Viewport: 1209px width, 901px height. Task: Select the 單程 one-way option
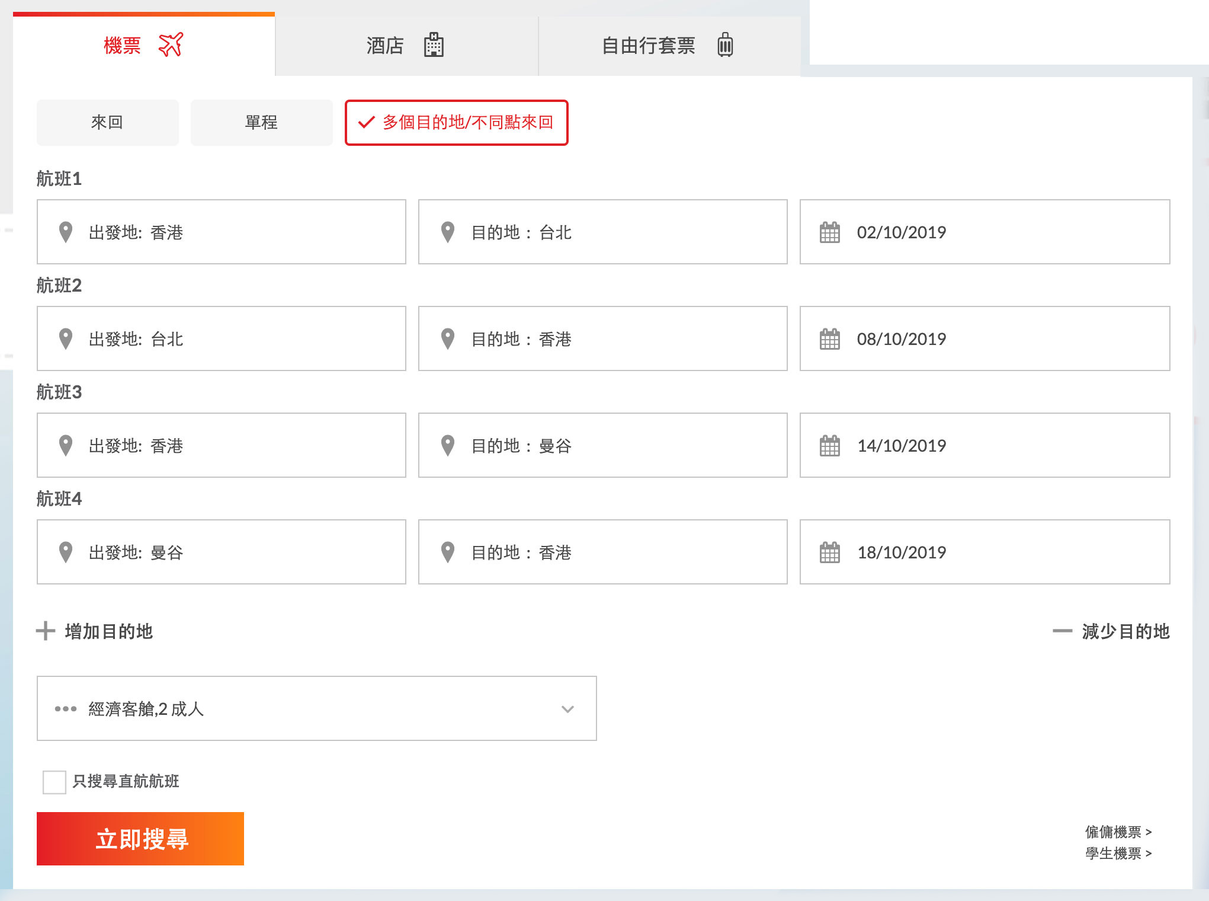tap(261, 123)
